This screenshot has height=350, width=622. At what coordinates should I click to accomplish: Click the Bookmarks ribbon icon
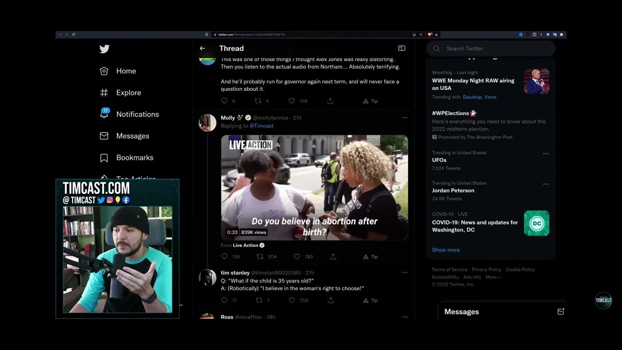tap(104, 157)
